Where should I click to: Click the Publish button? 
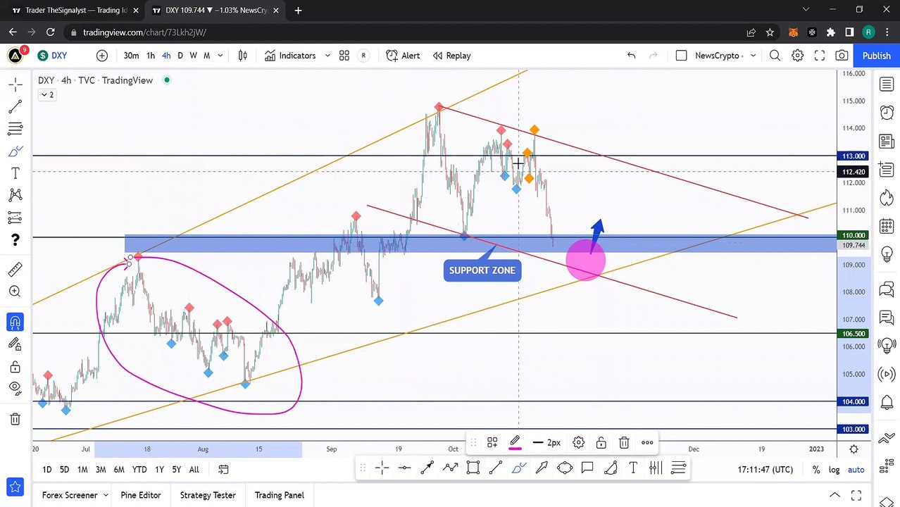(x=877, y=56)
